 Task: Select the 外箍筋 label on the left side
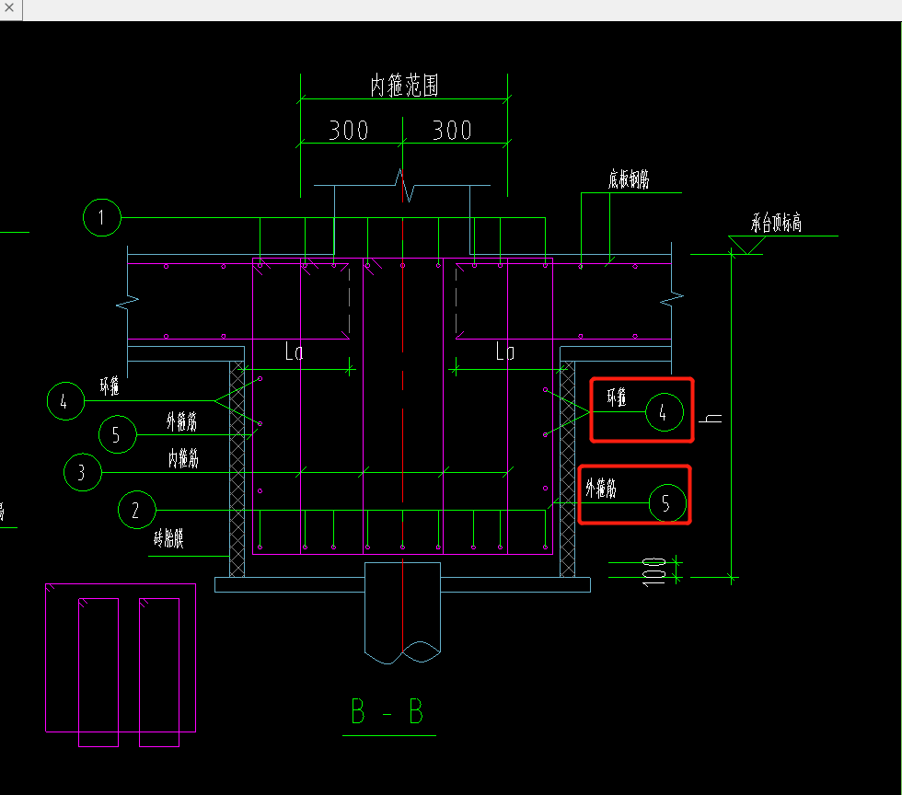coord(182,421)
